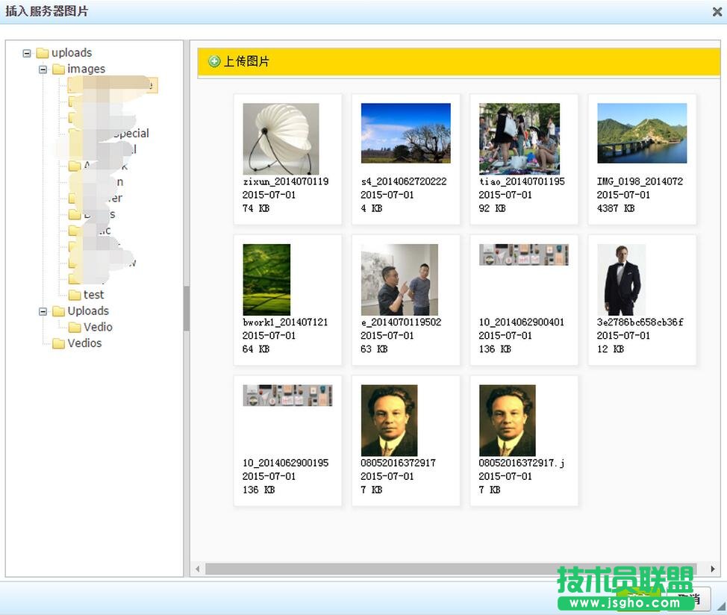The image size is (727, 615).
Task: Click the dialog resize grip corner
Action: [722, 606]
